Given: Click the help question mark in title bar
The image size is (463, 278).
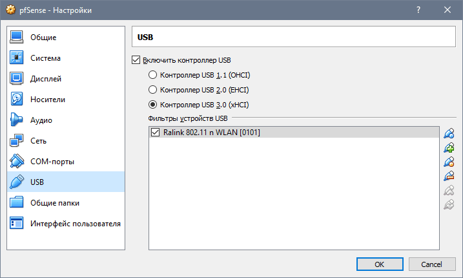Looking at the screenshot, I should pyautogui.click(x=418, y=10).
